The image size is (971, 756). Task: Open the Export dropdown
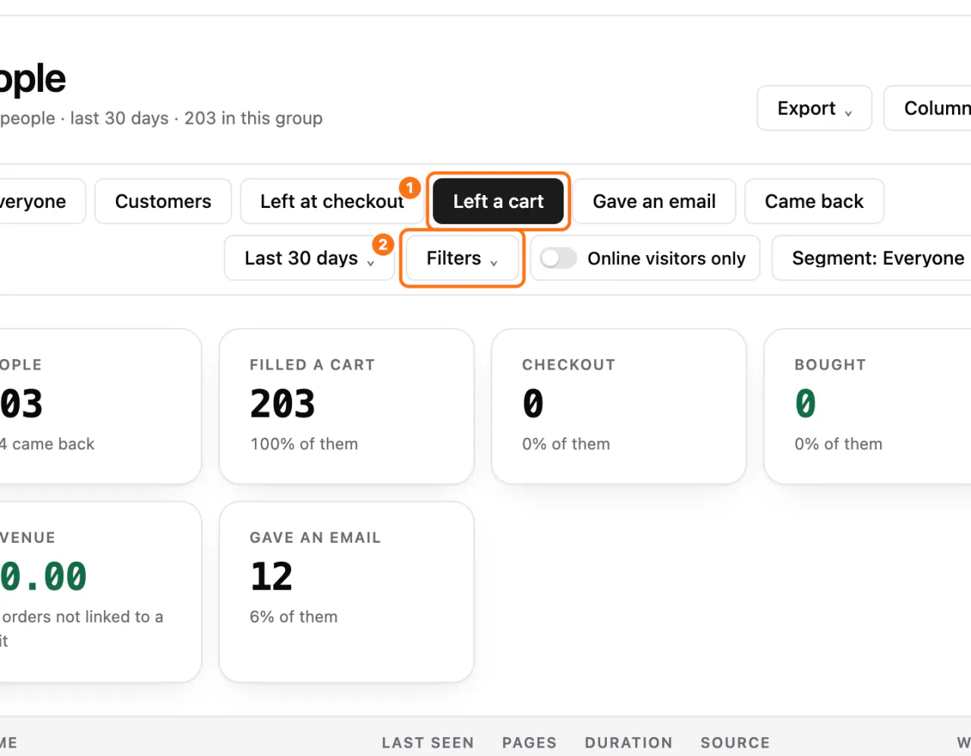tap(814, 109)
